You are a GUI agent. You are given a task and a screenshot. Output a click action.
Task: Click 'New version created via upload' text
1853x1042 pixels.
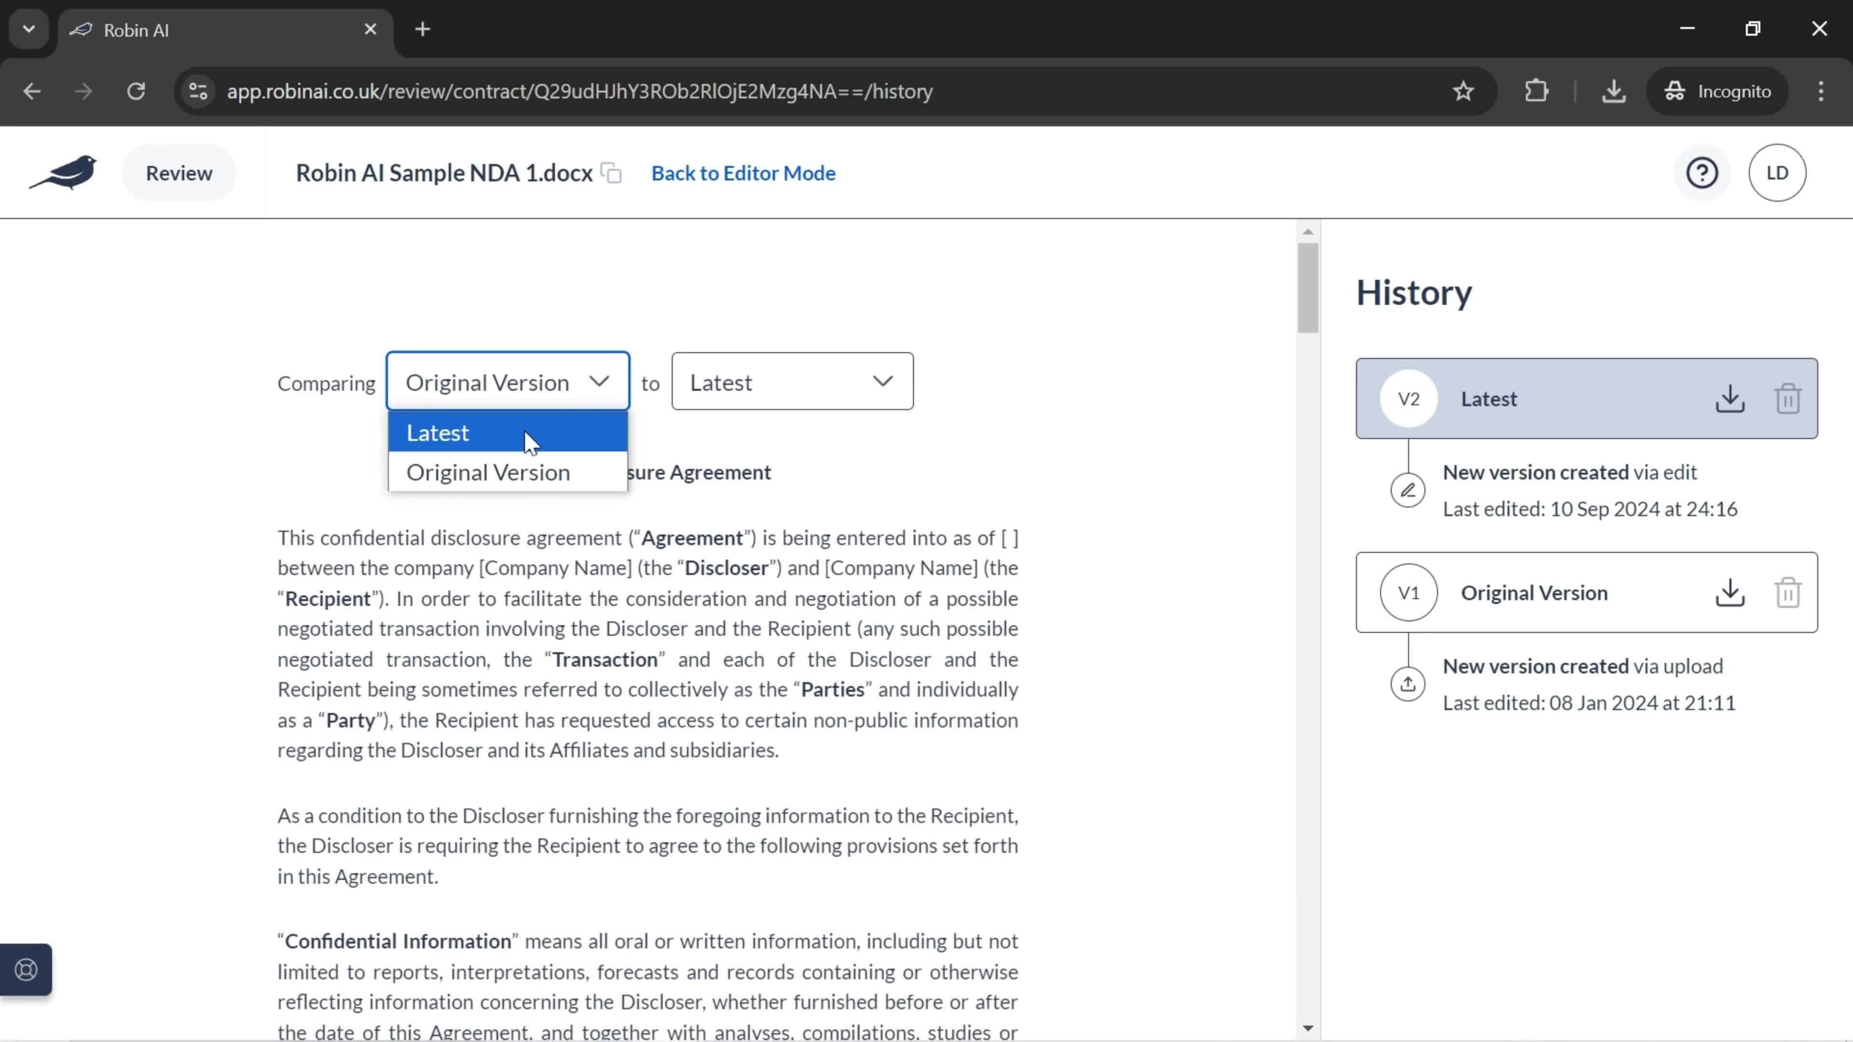point(1583,667)
